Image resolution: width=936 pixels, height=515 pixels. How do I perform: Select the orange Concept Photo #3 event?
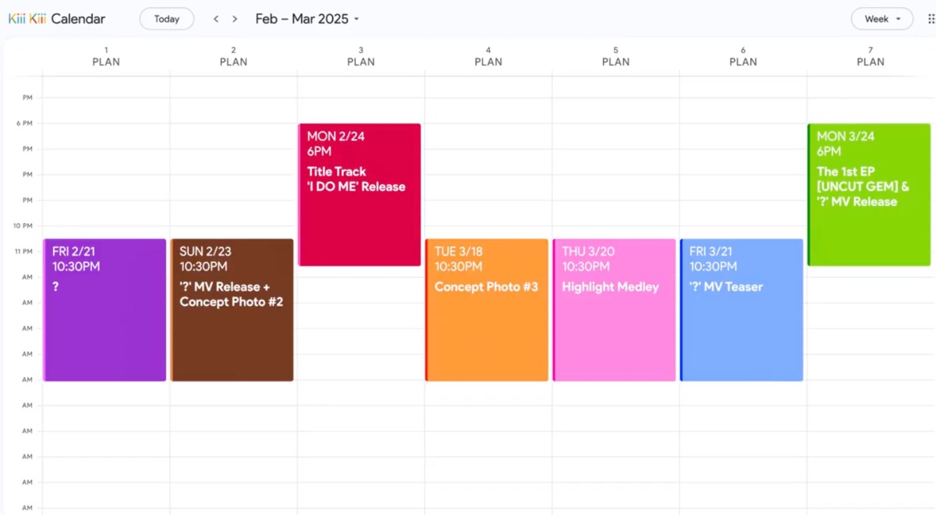coord(487,310)
